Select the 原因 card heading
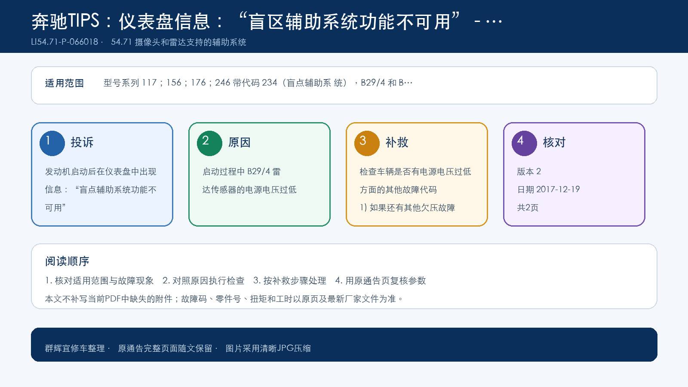Viewport: 688px width, 387px height. (240, 142)
